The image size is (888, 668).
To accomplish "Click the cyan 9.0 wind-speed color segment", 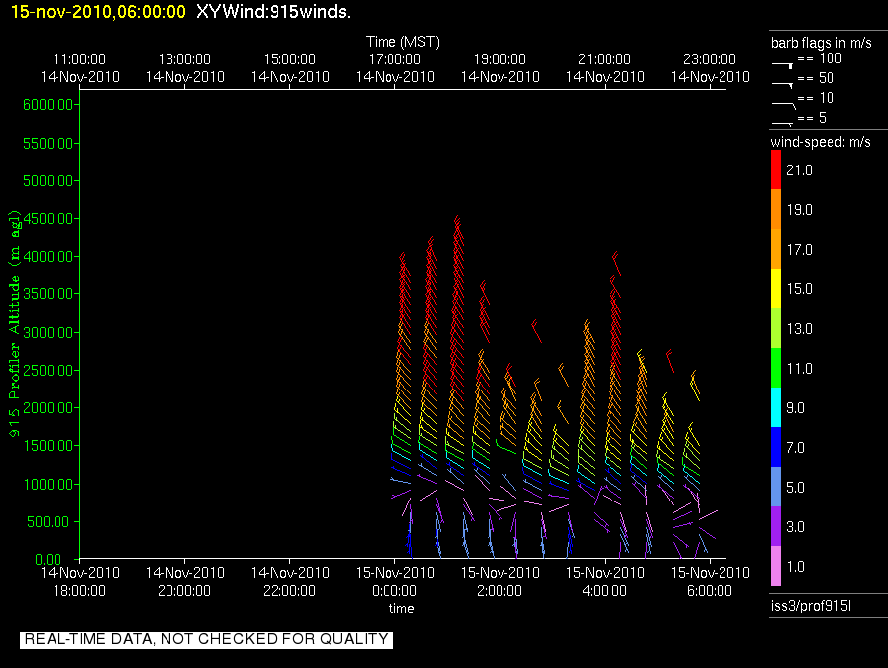I will coord(776,407).
